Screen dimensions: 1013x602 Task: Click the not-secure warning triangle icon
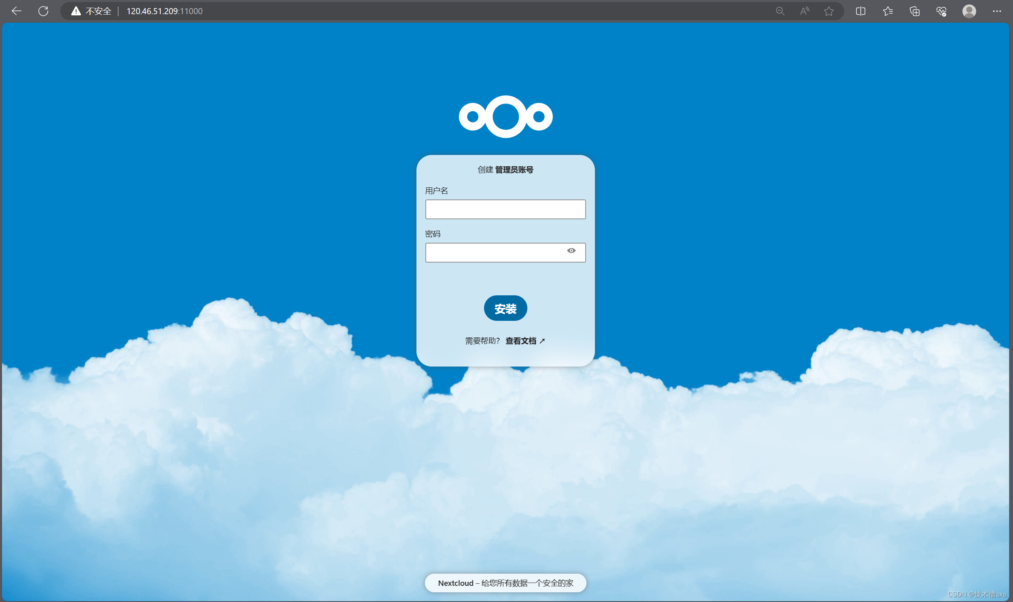point(76,11)
